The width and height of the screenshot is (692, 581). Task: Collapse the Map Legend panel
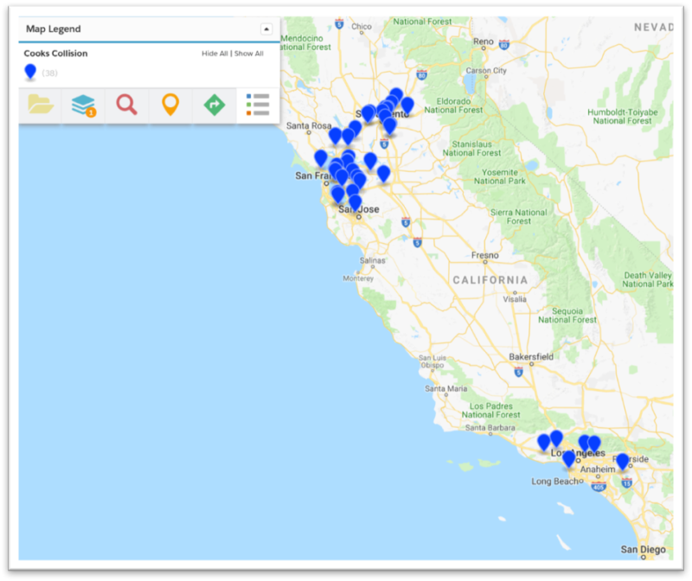point(265,28)
